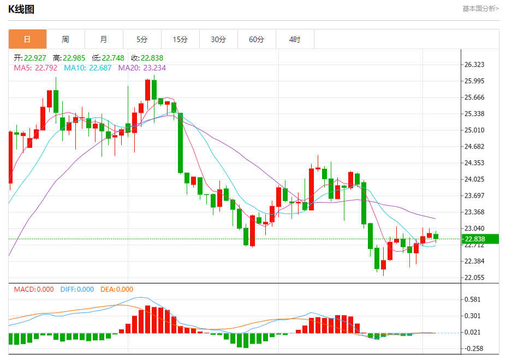
Task: Select the 日 daily chart tab
Action: pos(27,39)
